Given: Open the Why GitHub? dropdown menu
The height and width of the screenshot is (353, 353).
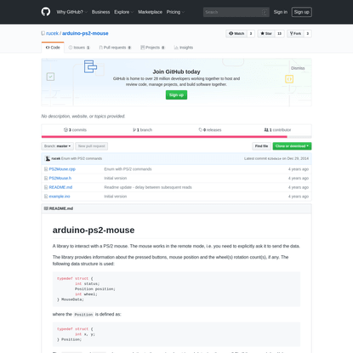Looking at the screenshot, I should click(x=71, y=12).
